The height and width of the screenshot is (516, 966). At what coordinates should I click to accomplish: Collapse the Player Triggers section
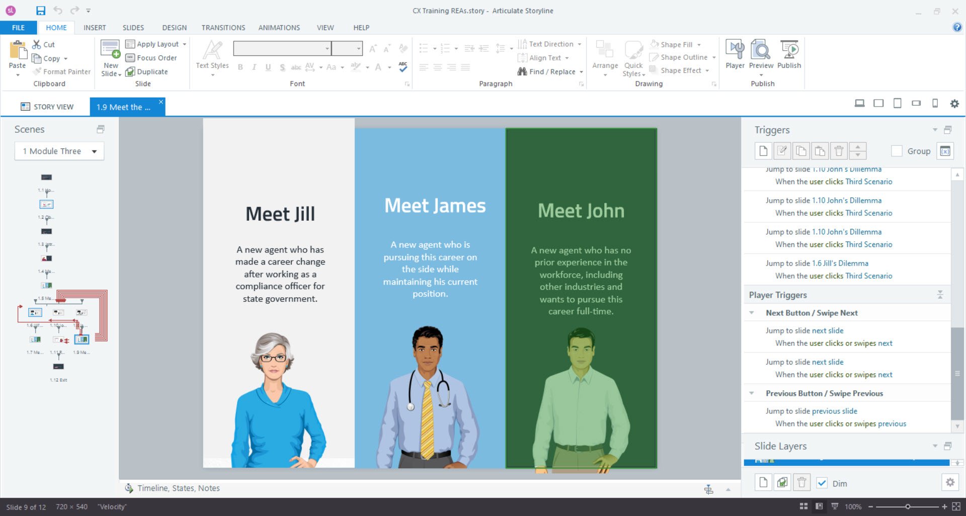tap(940, 295)
